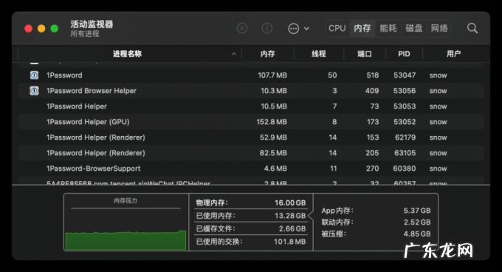Click the search magnifier icon

[x=472, y=29]
